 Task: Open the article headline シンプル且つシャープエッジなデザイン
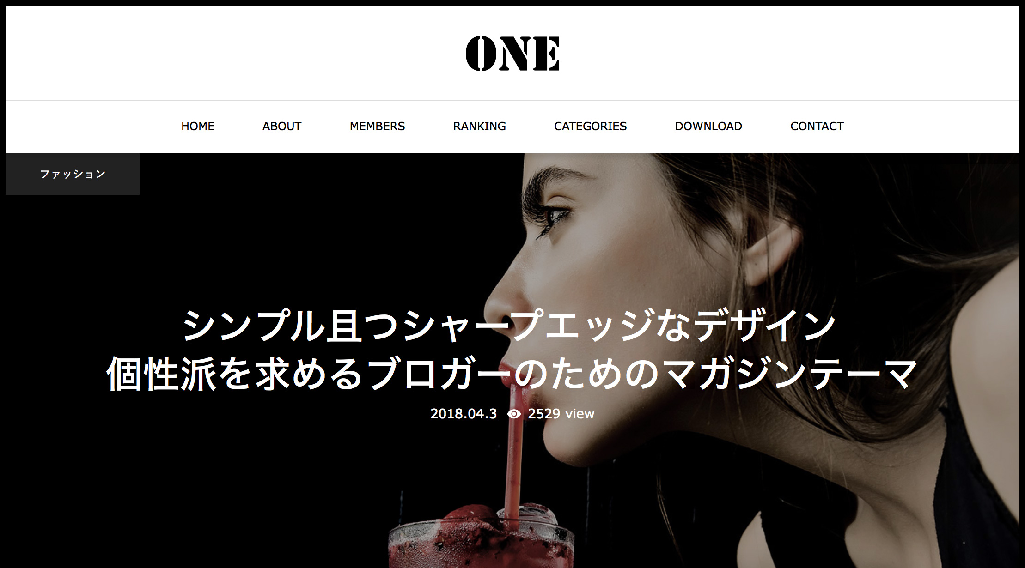point(509,326)
